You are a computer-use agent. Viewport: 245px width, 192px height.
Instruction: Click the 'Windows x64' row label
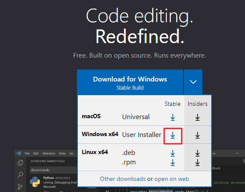pyautogui.click(x=100, y=134)
